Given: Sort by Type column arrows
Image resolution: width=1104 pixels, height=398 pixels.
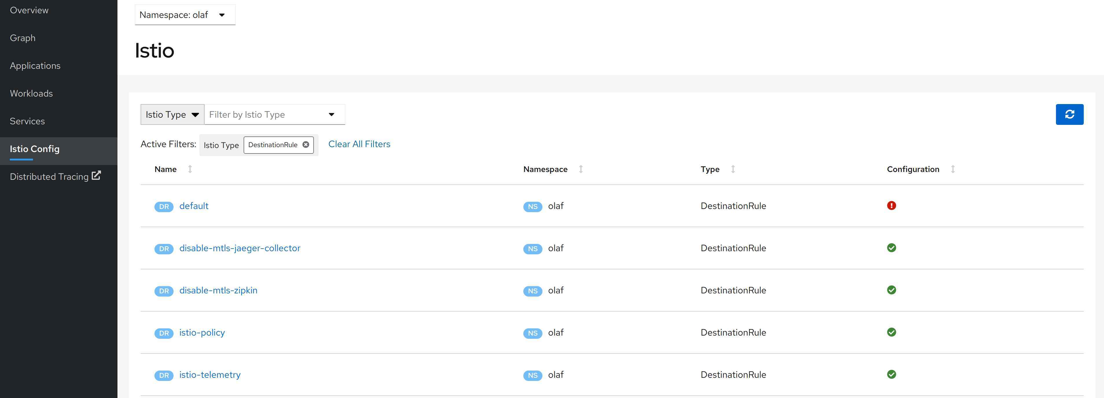Looking at the screenshot, I should point(733,169).
